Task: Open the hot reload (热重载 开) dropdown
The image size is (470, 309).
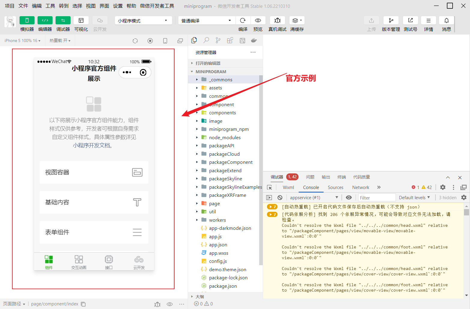Action: click(x=60, y=40)
